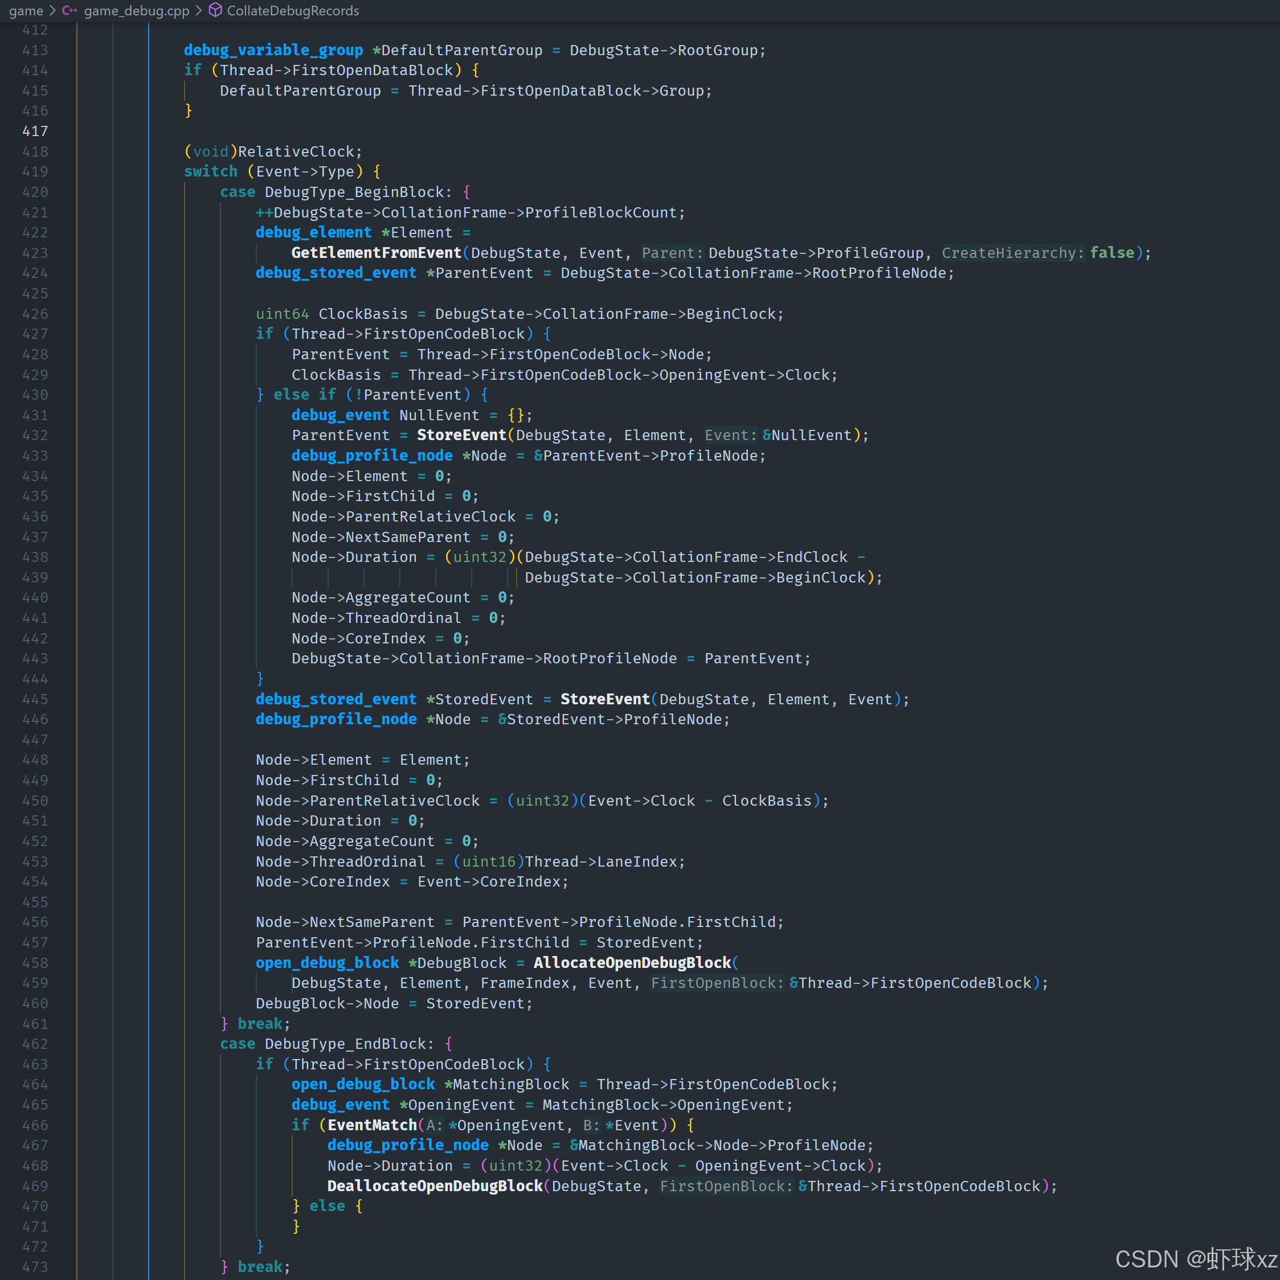Click the 'CreateHierarchy:' inlay hint
1280x1280 pixels.
click(x=1012, y=253)
